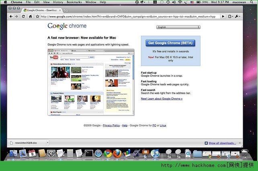Open the Window menu

(x=91, y=2)
